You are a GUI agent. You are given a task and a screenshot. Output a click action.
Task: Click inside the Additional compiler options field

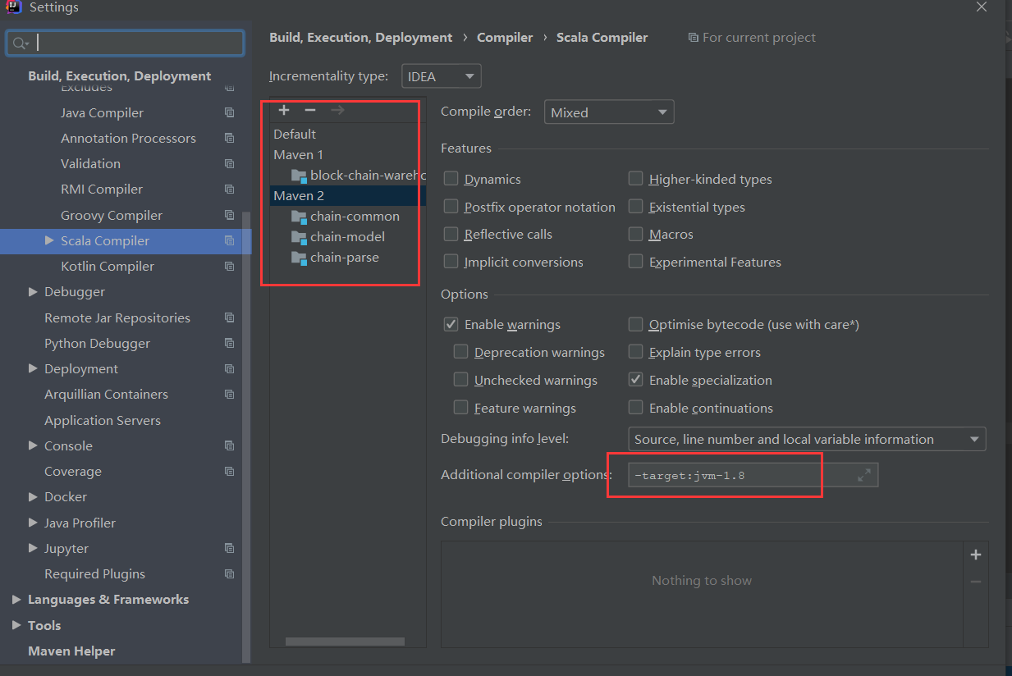coord(722,474)
